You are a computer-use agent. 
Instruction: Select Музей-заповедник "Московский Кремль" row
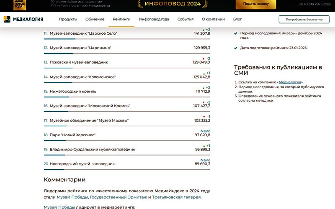click(x=127, y=106)
